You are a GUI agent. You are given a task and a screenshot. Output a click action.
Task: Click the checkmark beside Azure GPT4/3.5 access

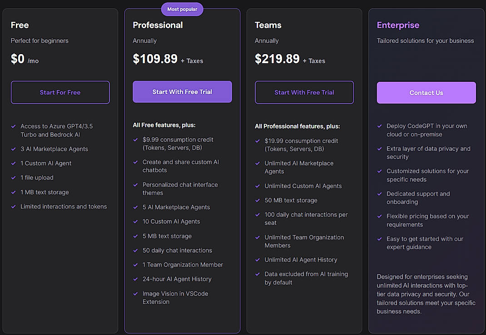click(x=13, y=126)
